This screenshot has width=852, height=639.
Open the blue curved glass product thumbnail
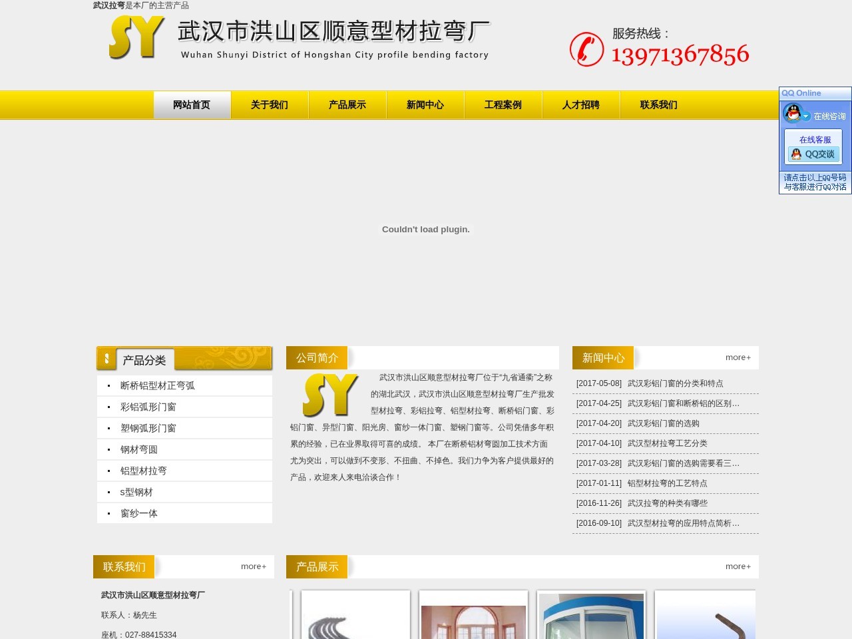[x=591, y=615]
